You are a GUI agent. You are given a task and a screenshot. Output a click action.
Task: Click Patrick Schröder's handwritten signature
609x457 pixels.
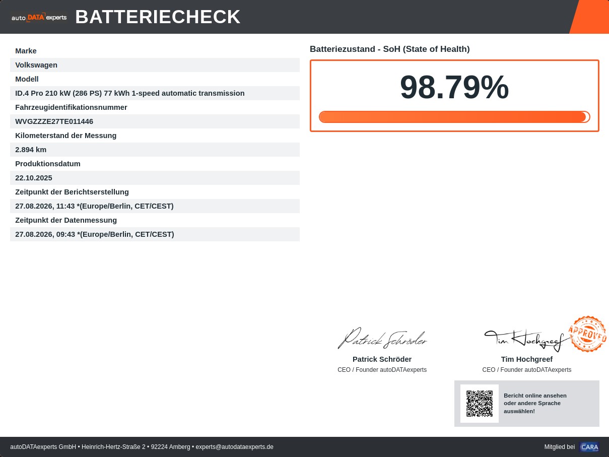tap(382, 338)
